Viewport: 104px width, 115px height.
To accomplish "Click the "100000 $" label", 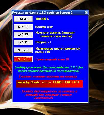I will tap(42, 19).
